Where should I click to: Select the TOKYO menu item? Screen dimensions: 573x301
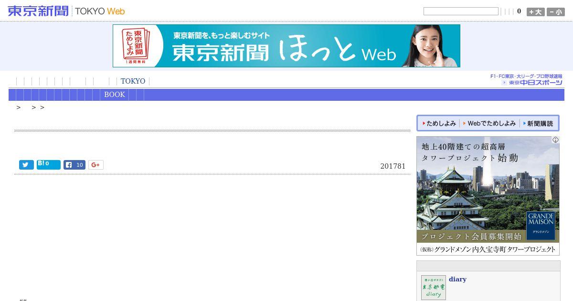[133, 81]
